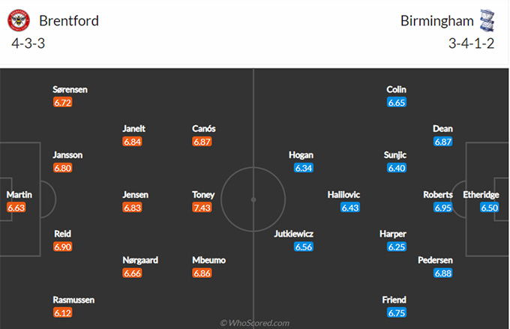Open the Birmingham team name link
The width and height of the screenshot is (510, 329).
(436, 21)
